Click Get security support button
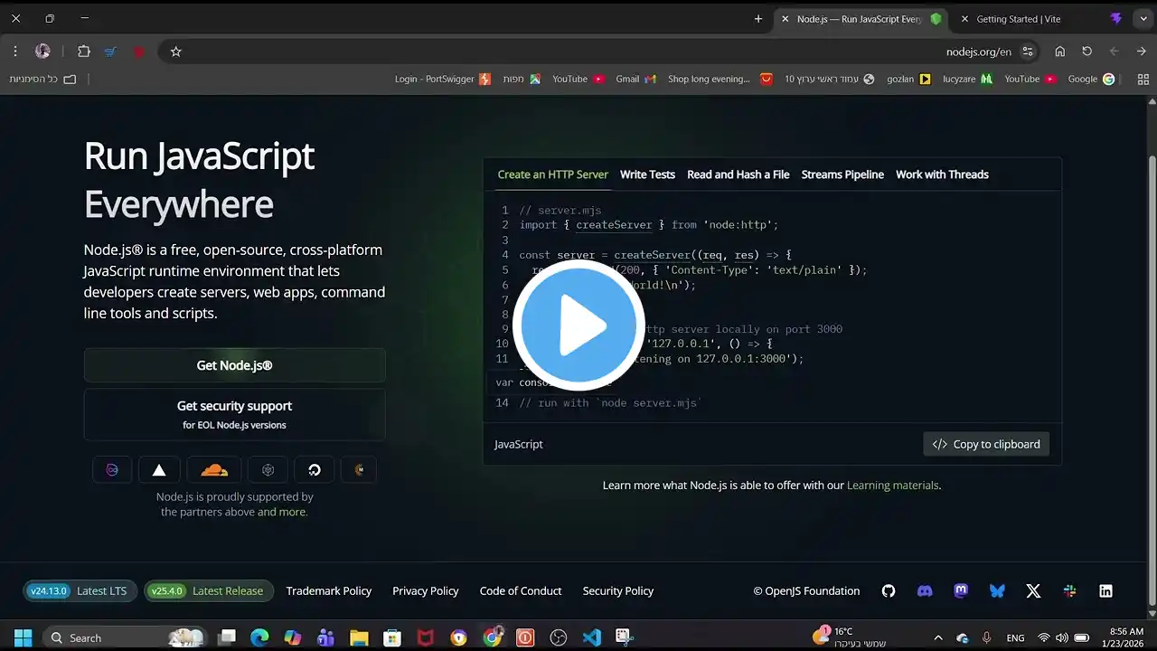Screen dimensions: 1157x651 click(x=235, y=414)
